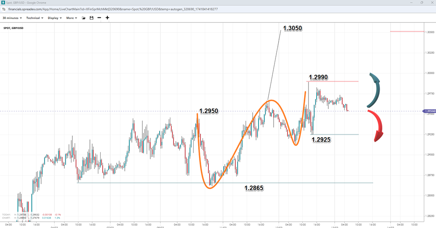The image size is (436, 228).
Task: Click the 1.2990 resistance label
Action: click(318, 77)
